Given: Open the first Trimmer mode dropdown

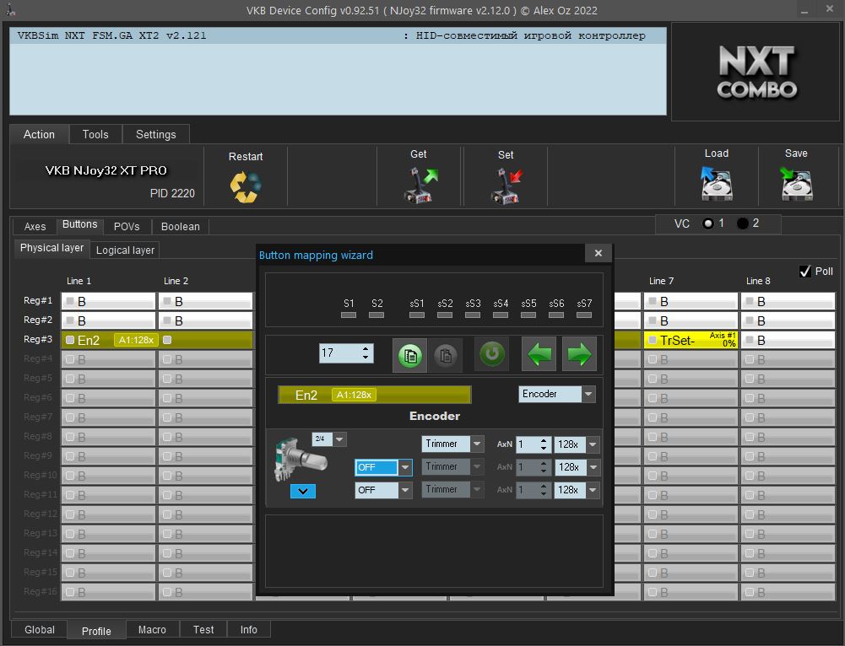Looking at the screenshot, I should (477, 444).
